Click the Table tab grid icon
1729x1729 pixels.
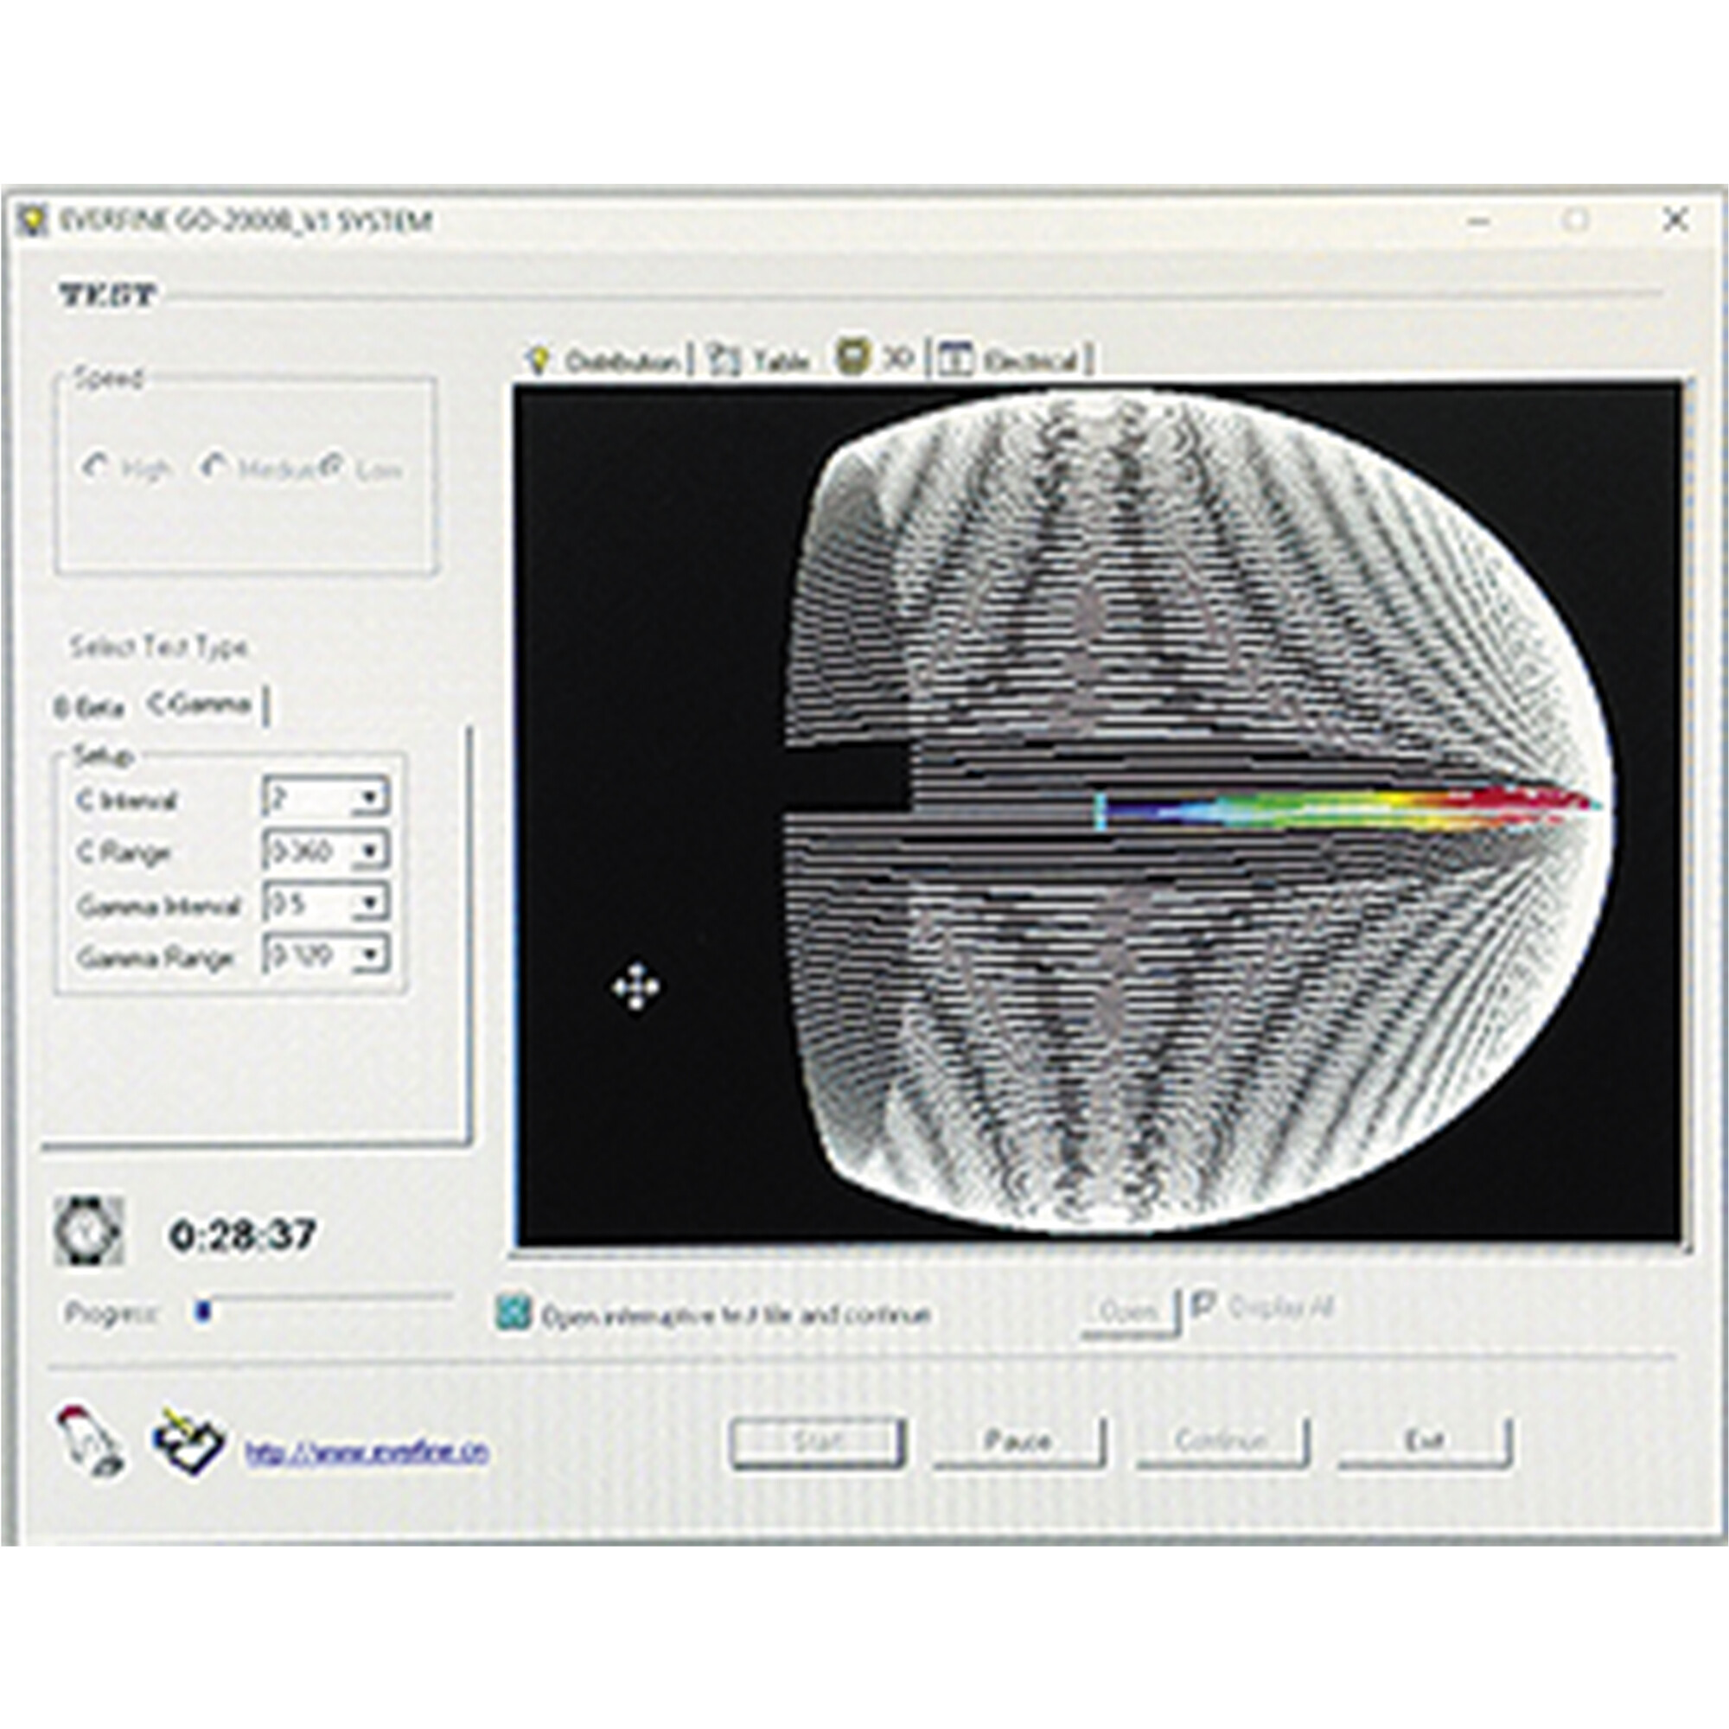(724, 360)
